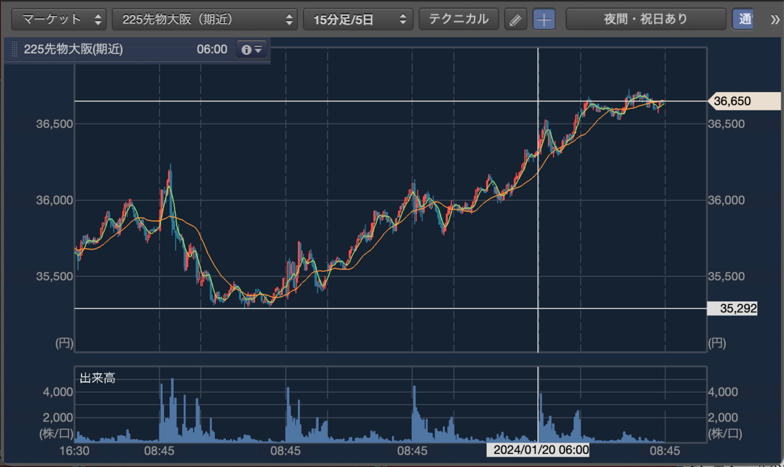Grab the legend panel drag handle
This screenshot has width=784, height=467.
point(15,49)
